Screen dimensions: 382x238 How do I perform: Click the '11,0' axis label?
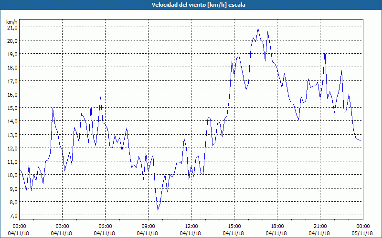pos(12,162)
